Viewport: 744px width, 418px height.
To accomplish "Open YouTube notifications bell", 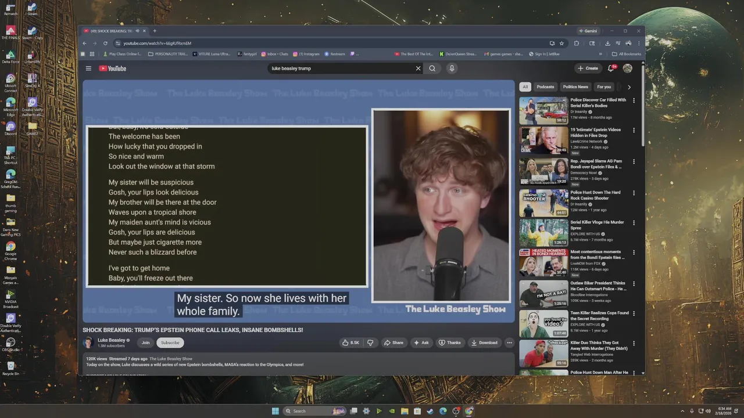I will click(611, 69).
